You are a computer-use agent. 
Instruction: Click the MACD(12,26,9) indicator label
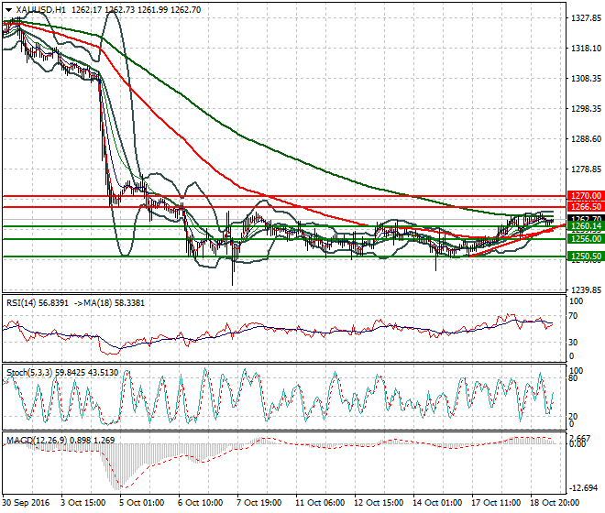[x=37, y=440]
